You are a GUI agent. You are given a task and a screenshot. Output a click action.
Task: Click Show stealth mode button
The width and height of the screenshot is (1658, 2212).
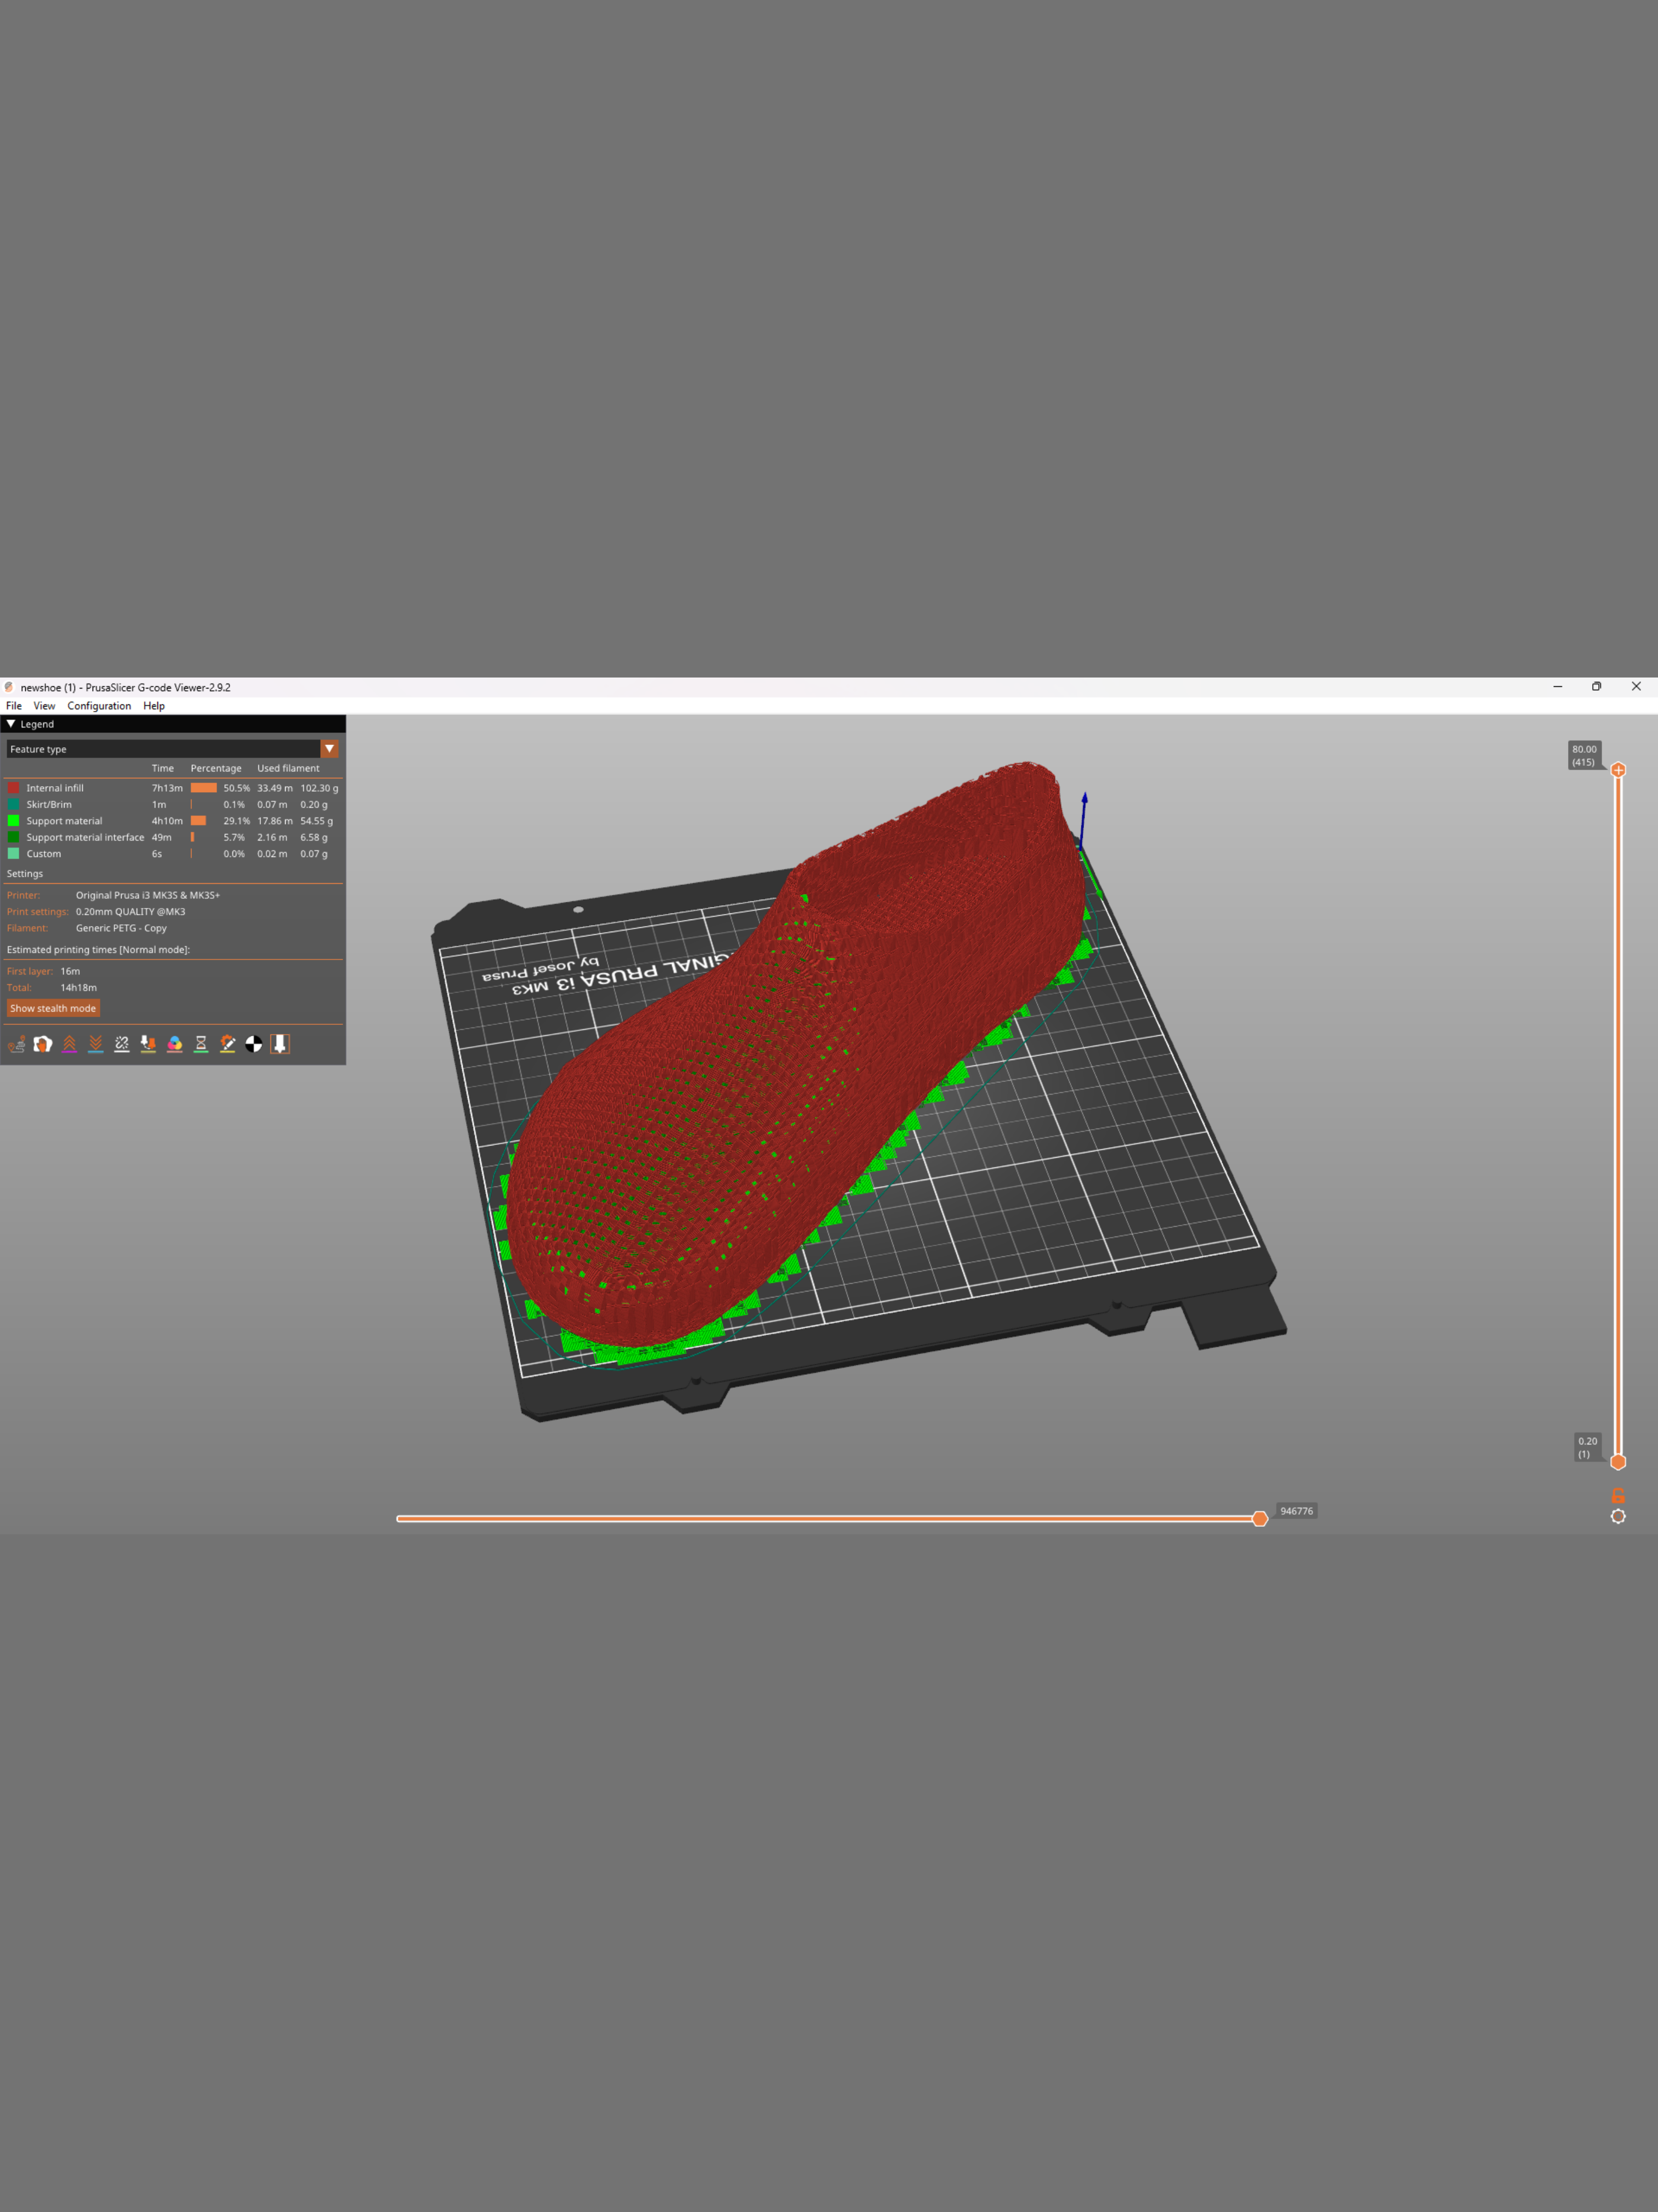coord(53,1008)
